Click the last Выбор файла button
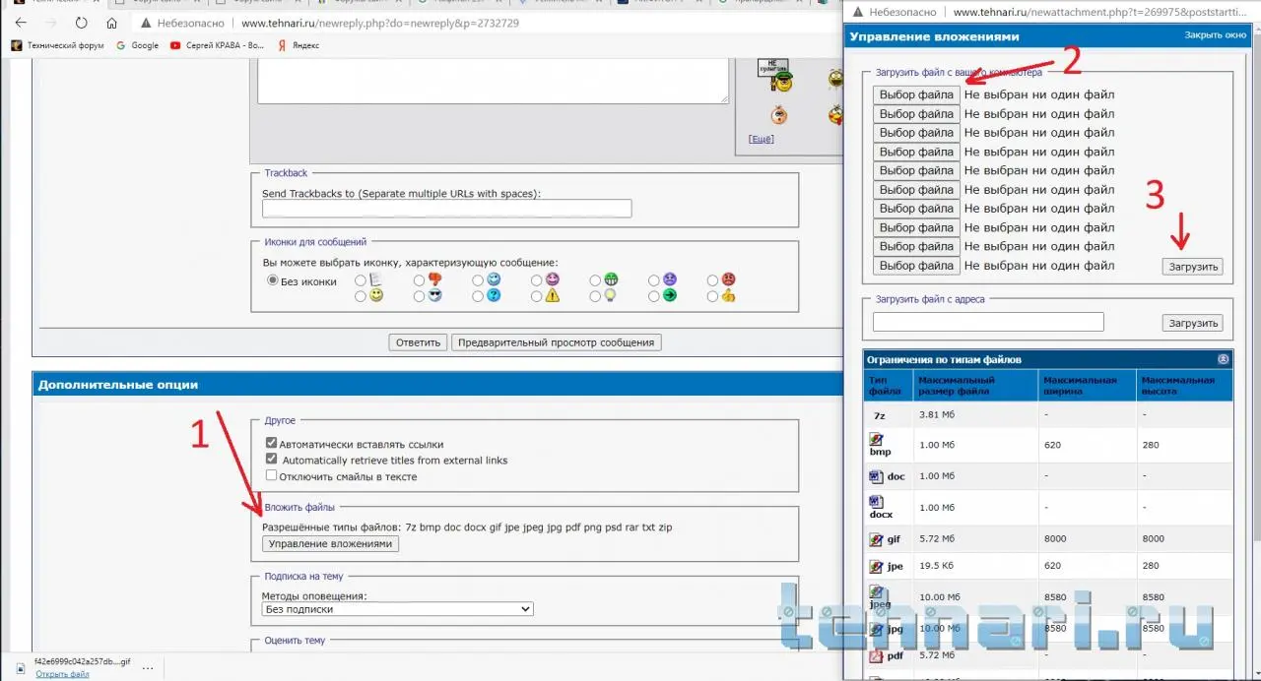 [916, 266]
